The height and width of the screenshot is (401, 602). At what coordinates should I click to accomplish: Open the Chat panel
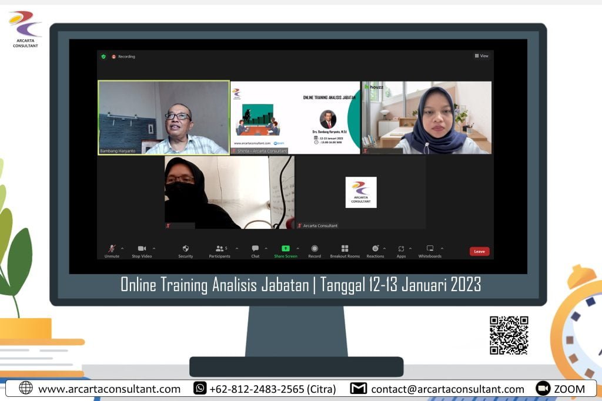click(255, 249)
